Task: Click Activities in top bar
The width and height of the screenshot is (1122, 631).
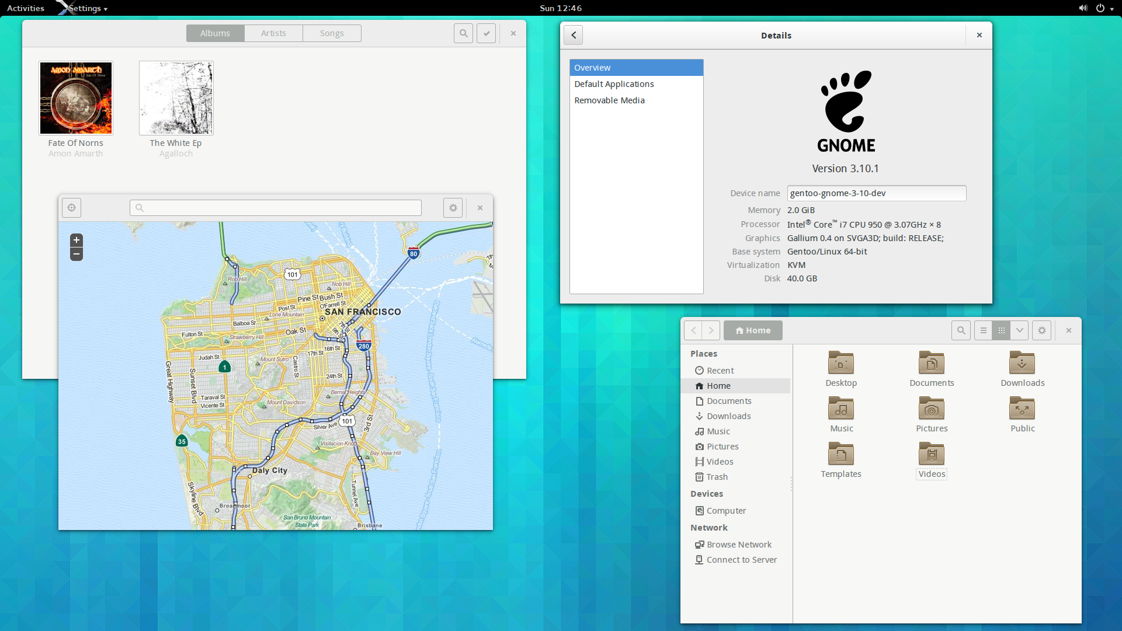Action: click(x=26, y=8)
